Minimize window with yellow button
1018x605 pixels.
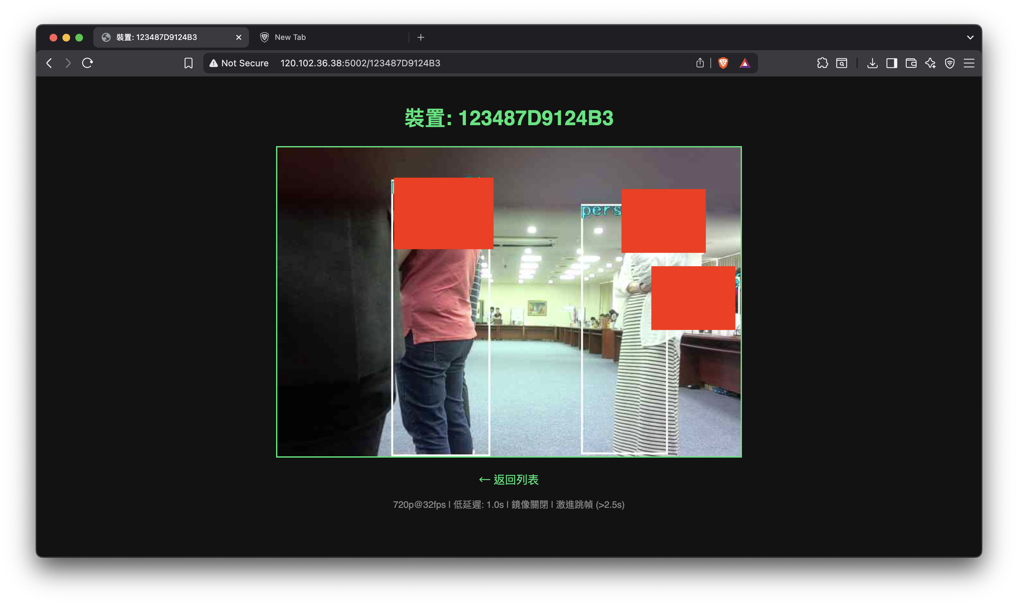pyautogui.click(x=66, y=38)
